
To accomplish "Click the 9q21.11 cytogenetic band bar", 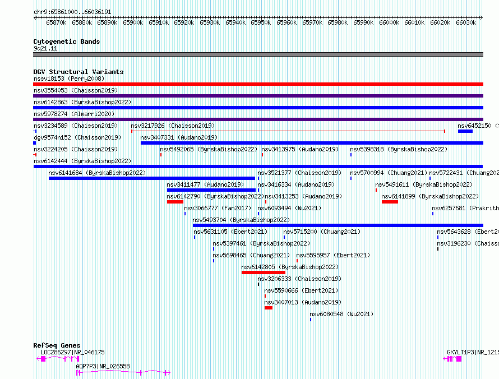I will click(258, 54).
